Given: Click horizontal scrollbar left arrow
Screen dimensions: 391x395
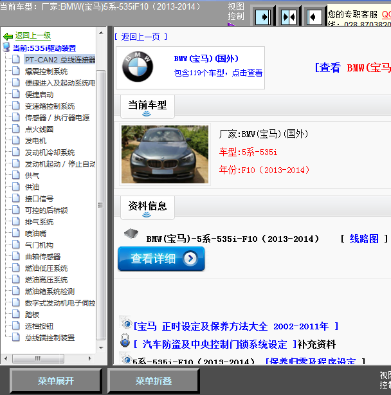Looking at the screenshot, I should [6, 358].
